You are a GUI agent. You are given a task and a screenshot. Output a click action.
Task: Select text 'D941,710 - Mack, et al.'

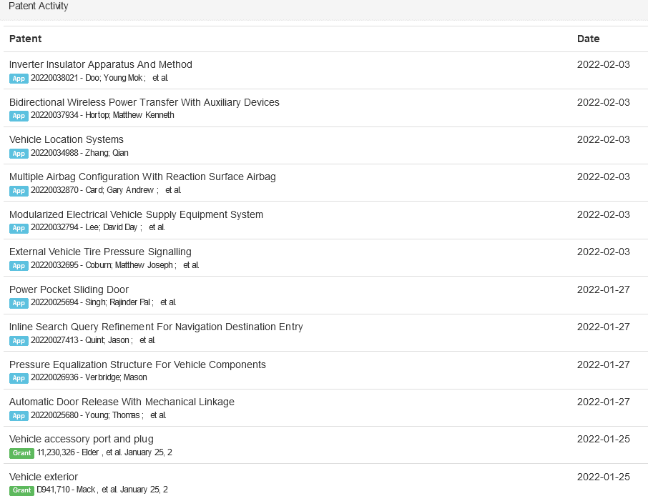click(x=77, y=490)
